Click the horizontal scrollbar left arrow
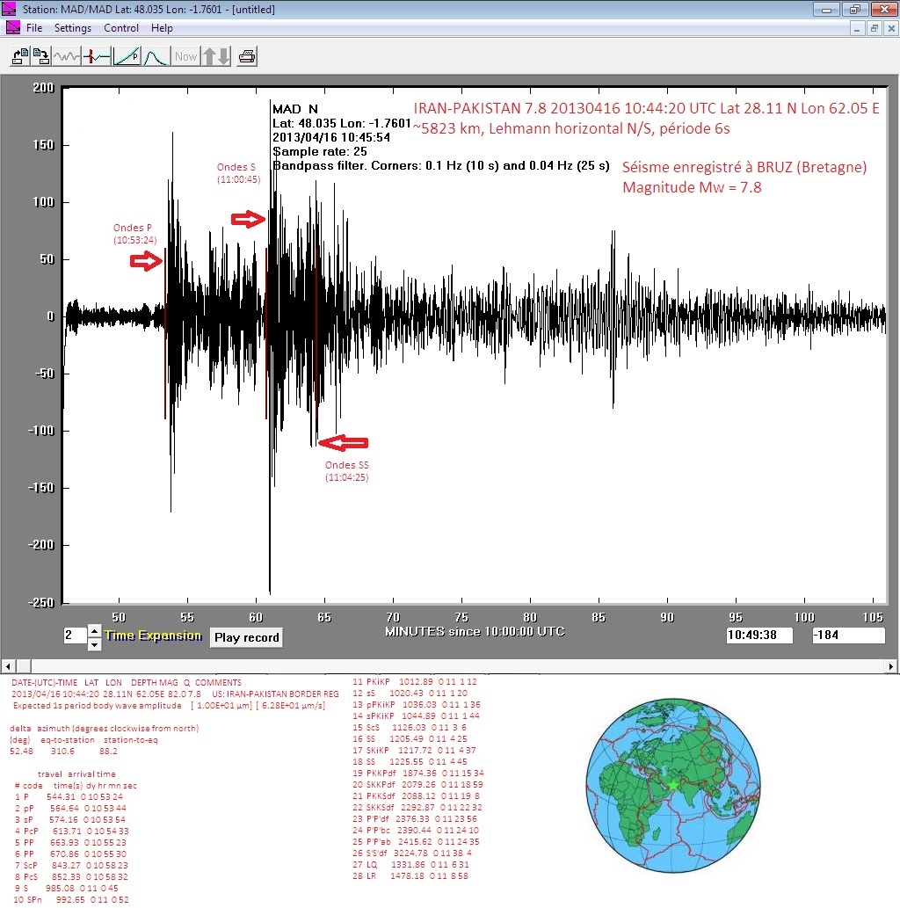Image resolution: width=900 pixels, height=908 pixels. click(x=7, y=666)
